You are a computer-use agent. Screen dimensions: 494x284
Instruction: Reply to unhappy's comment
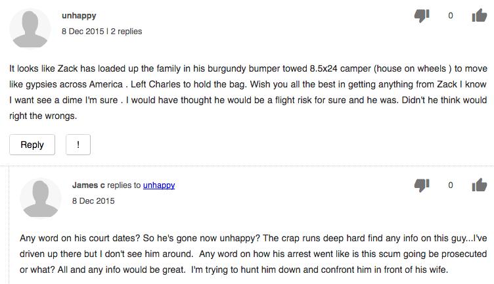32,145
